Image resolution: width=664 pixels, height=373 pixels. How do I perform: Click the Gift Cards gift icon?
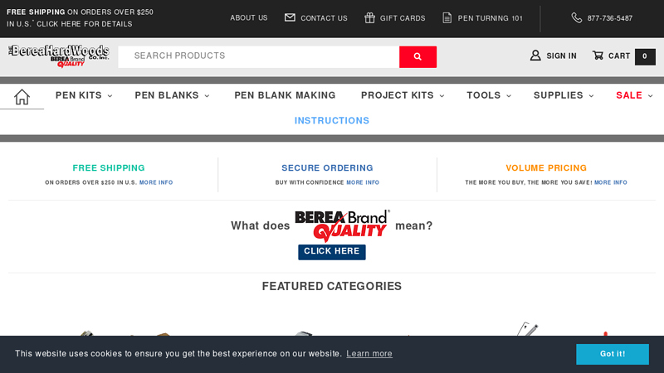(369, 17)
